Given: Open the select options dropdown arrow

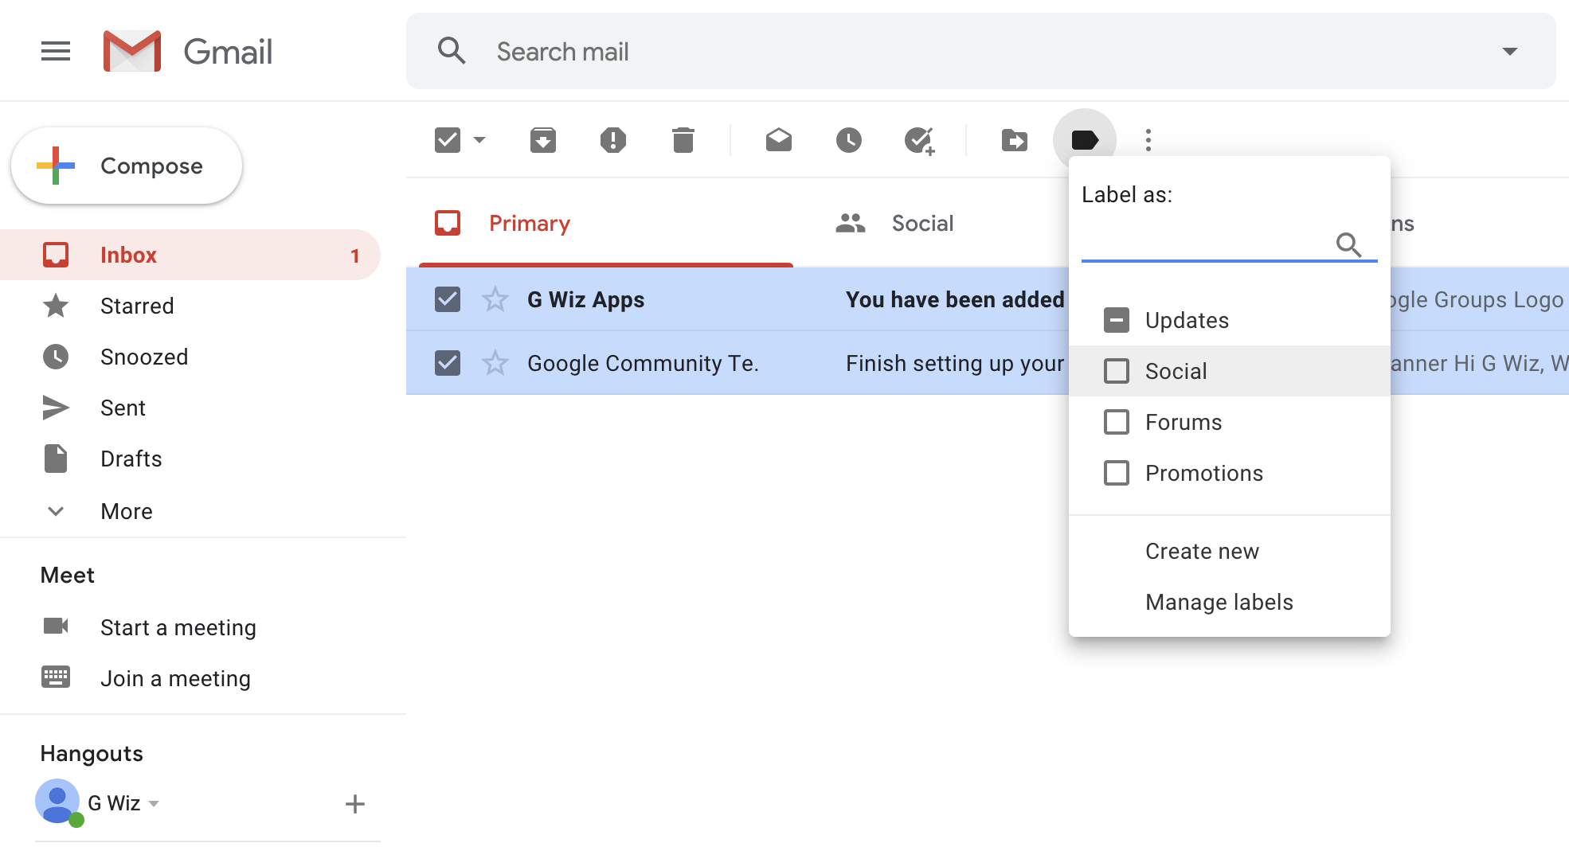Looking at the screenshot, I should pos(479,140).
